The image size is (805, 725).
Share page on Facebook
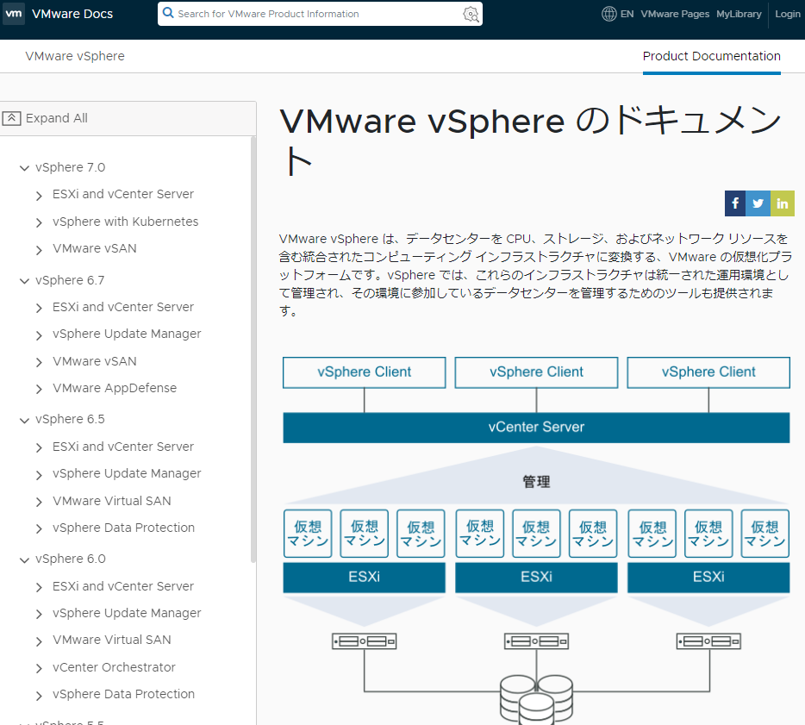tap(734, 203)
